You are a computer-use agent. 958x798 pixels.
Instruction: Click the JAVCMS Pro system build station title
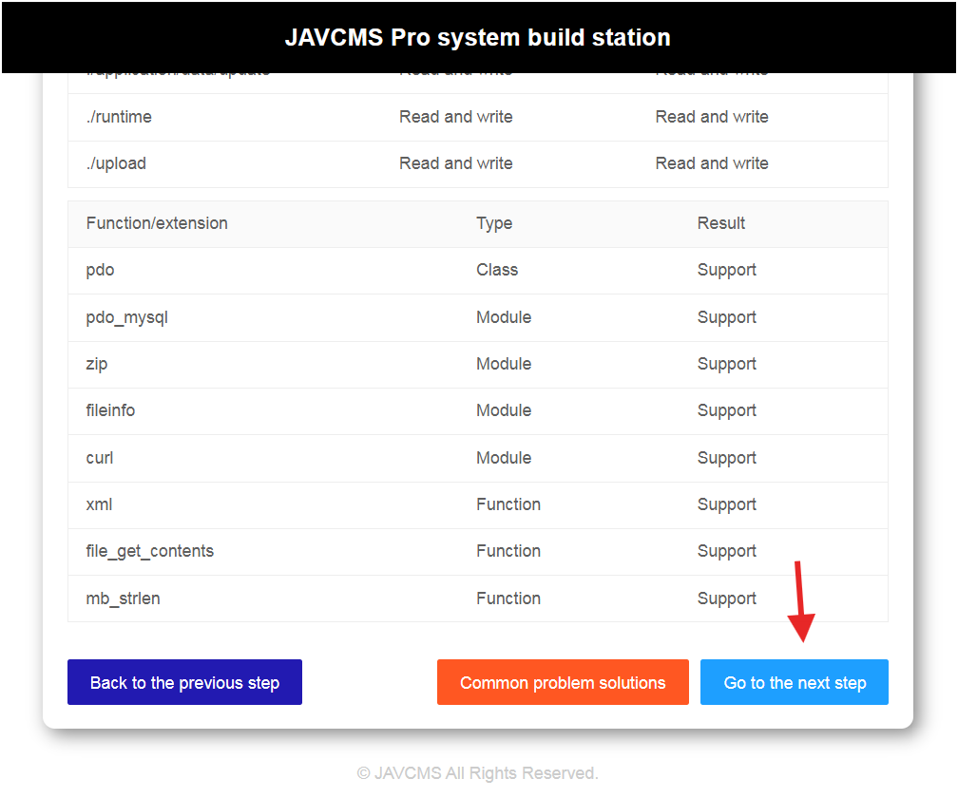(x=478, y=38)
